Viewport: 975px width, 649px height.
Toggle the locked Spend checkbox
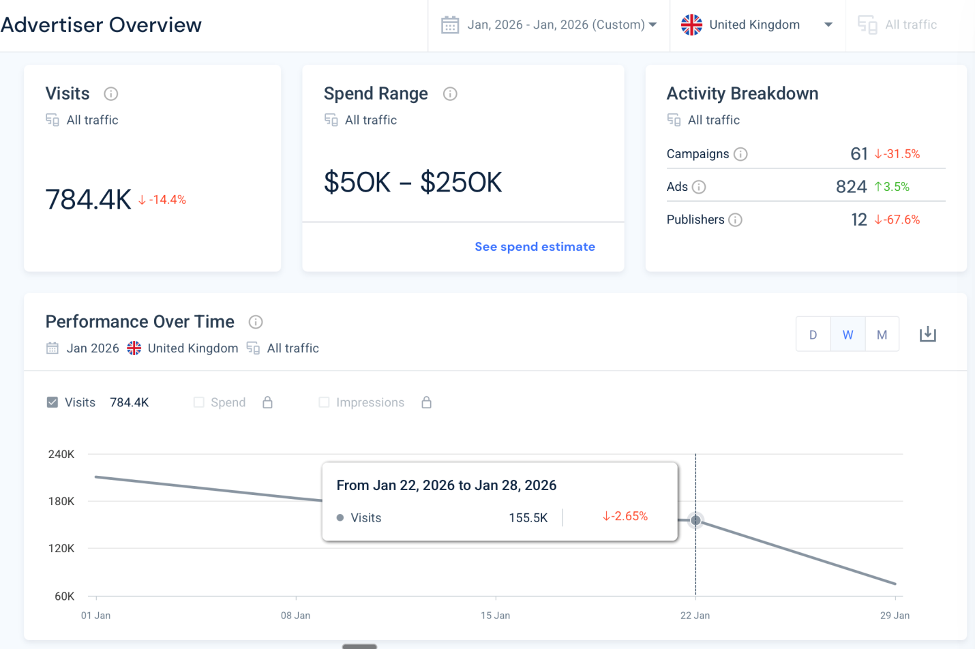click(199, 402)
